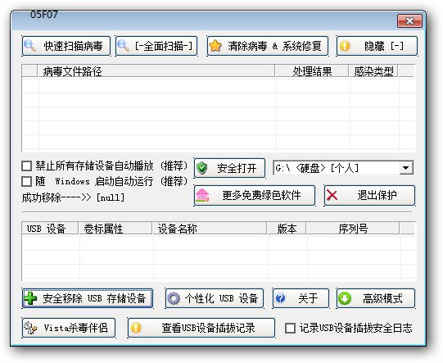Click the star icon on 清除病毒 & 系统修复
The height and width of the screenshot is (363, 443).
215,46
